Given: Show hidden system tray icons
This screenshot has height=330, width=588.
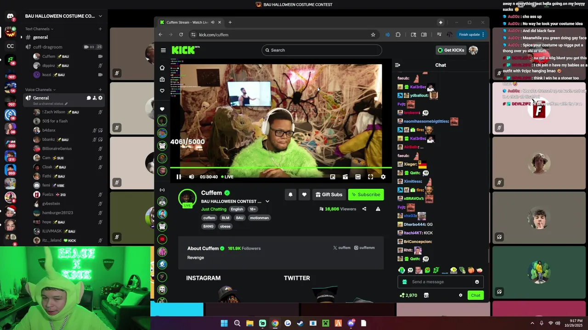Looking at the screenshot, I should tap(532, 323).
